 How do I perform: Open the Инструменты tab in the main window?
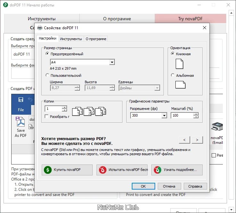42,19
